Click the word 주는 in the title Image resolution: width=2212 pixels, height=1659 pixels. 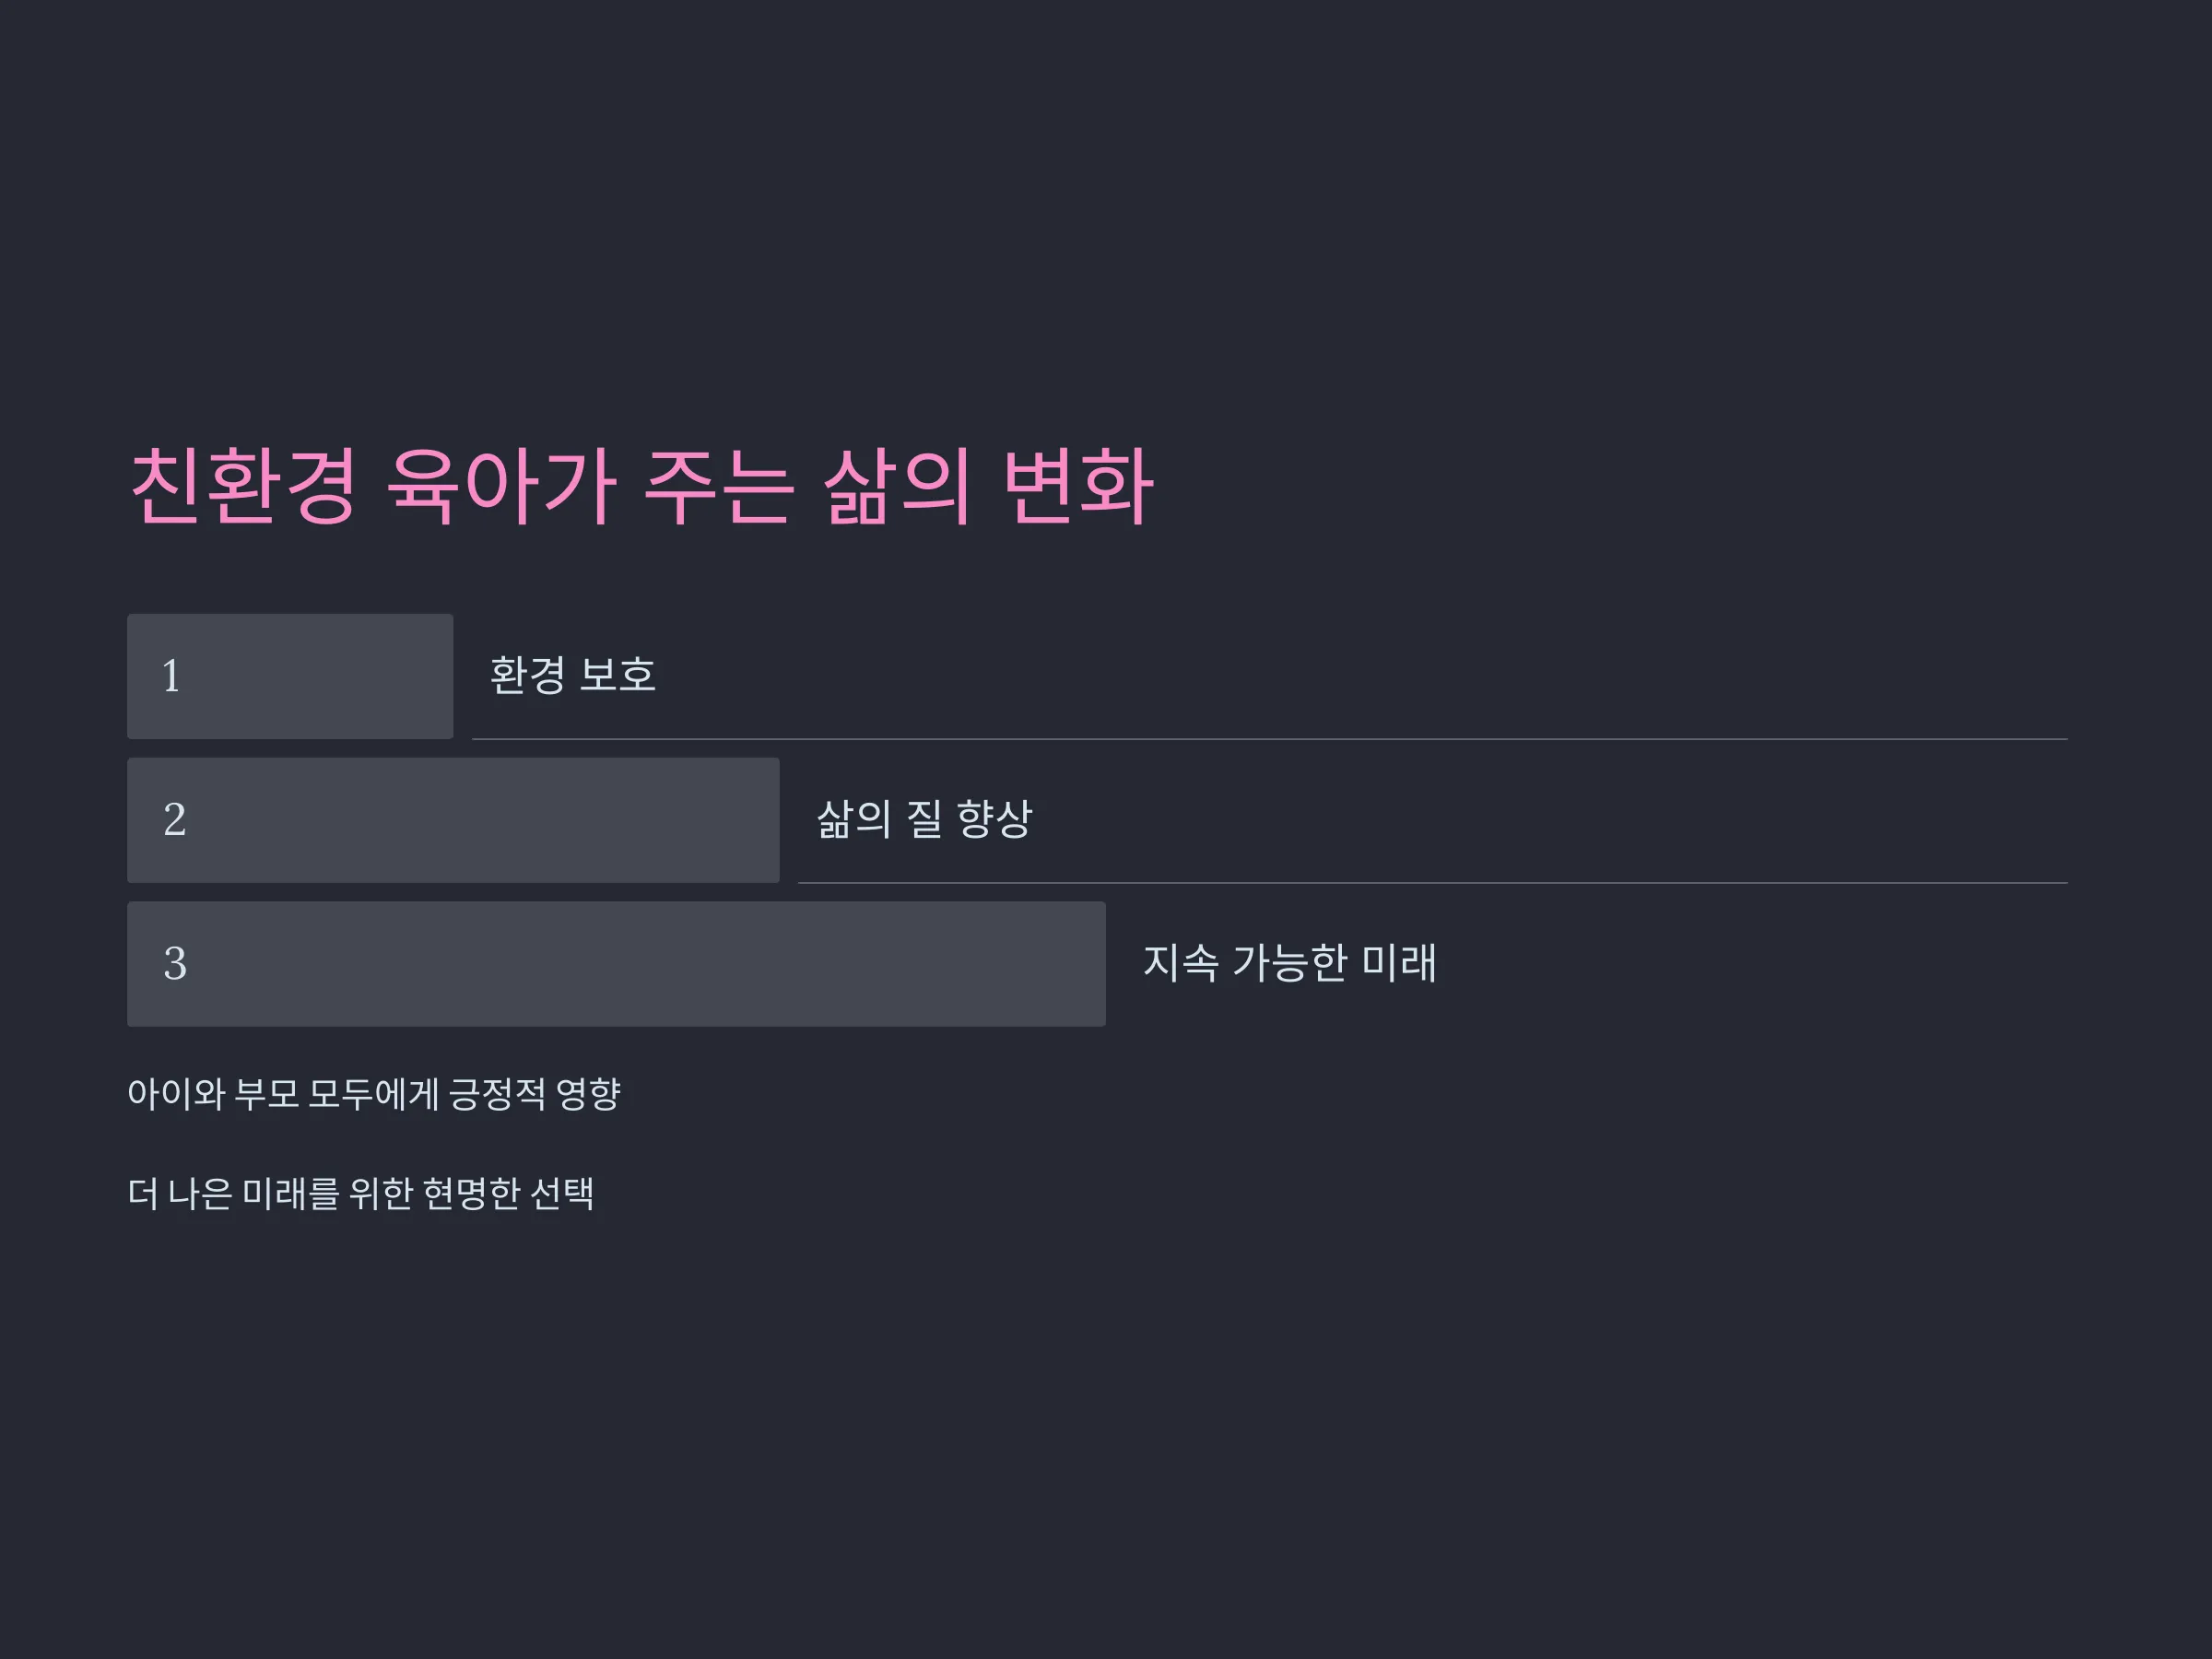coord(719,487)
